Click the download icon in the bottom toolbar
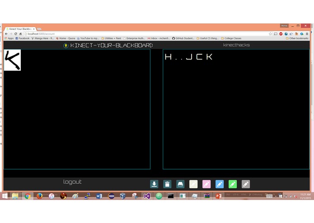The image size is (314, 223). (154, 184)
